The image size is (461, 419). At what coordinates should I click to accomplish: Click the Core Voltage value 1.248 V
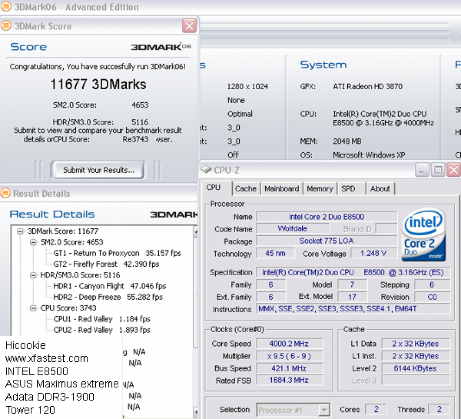[373, 253]
